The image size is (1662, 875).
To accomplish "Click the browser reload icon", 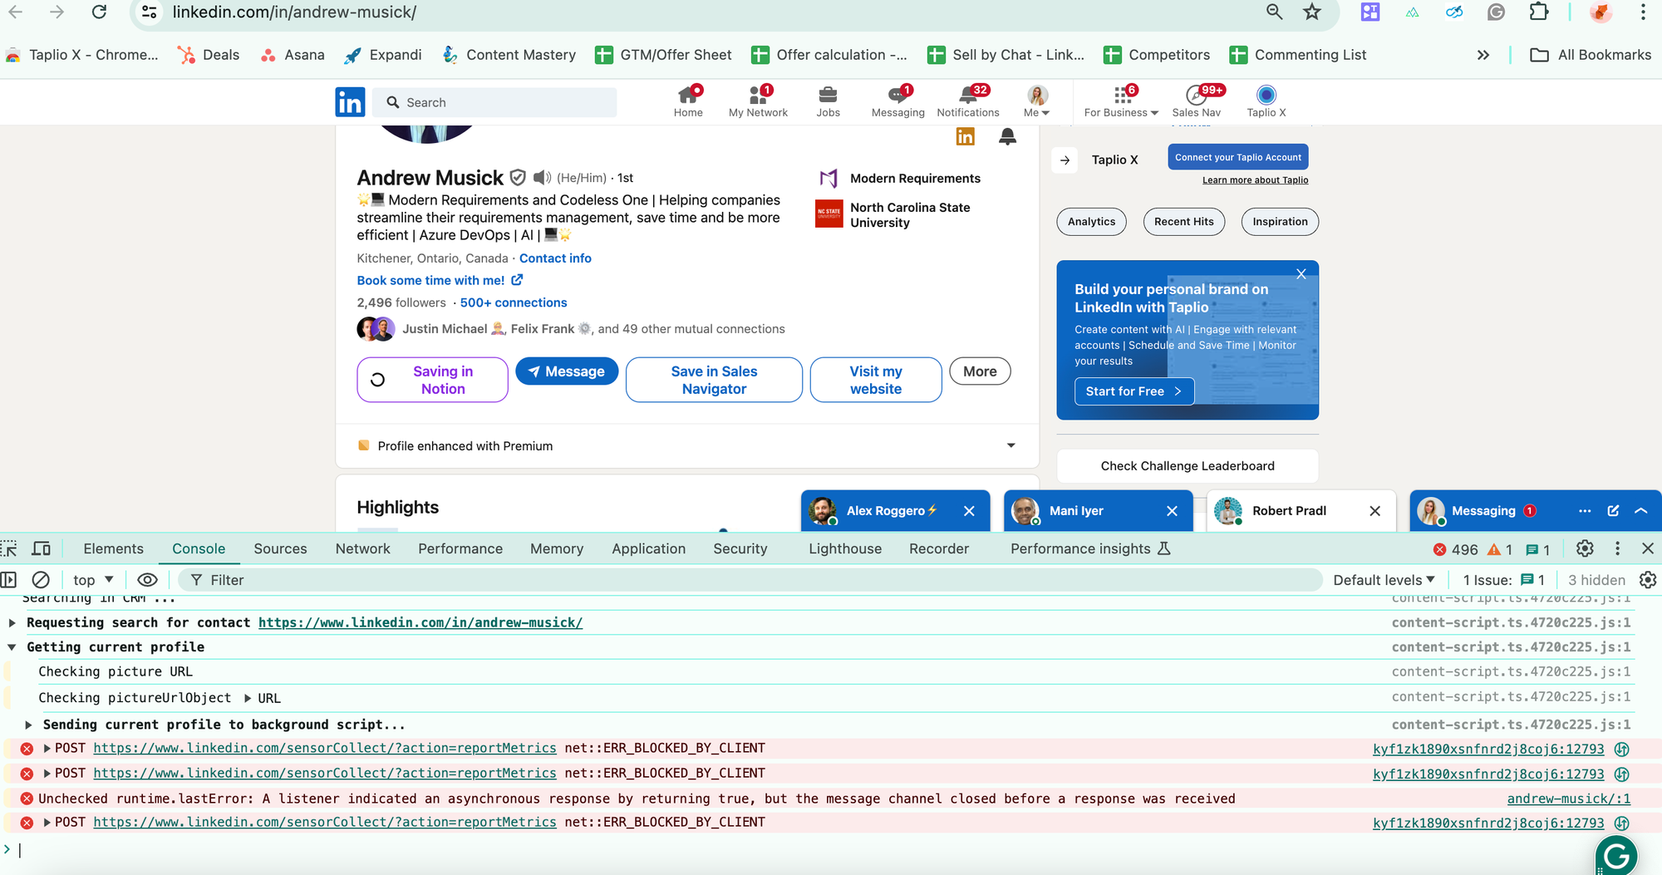I will (x=99, y=12).
